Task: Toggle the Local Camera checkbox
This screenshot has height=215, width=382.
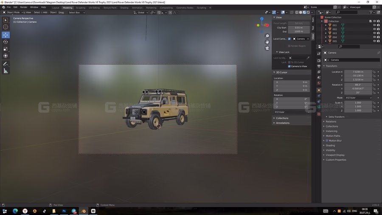Action: (x=289, y=39)
